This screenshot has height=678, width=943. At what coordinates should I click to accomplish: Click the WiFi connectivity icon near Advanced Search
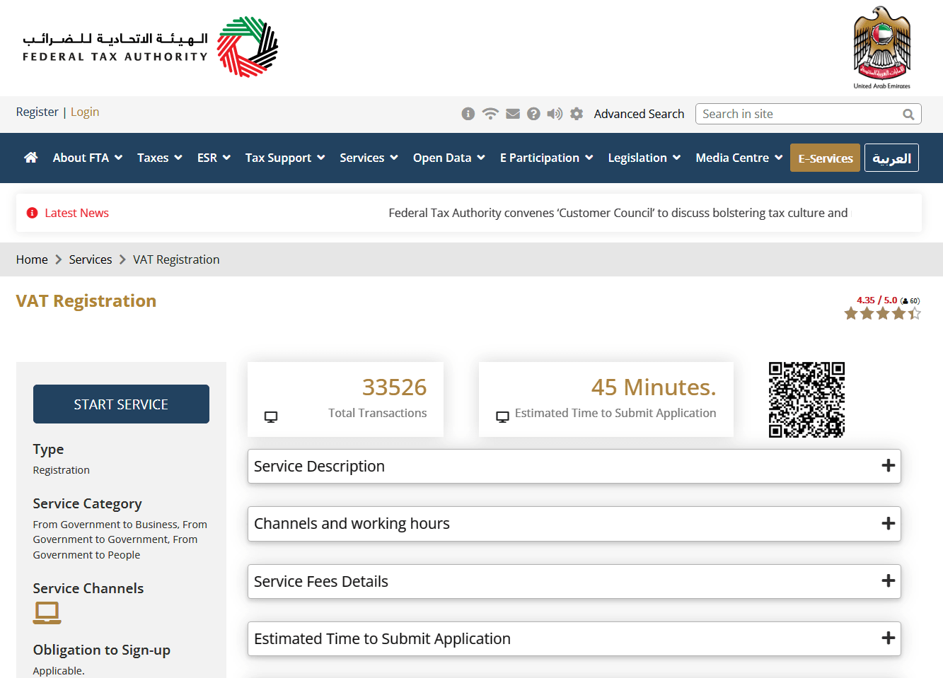click(490, 113)
